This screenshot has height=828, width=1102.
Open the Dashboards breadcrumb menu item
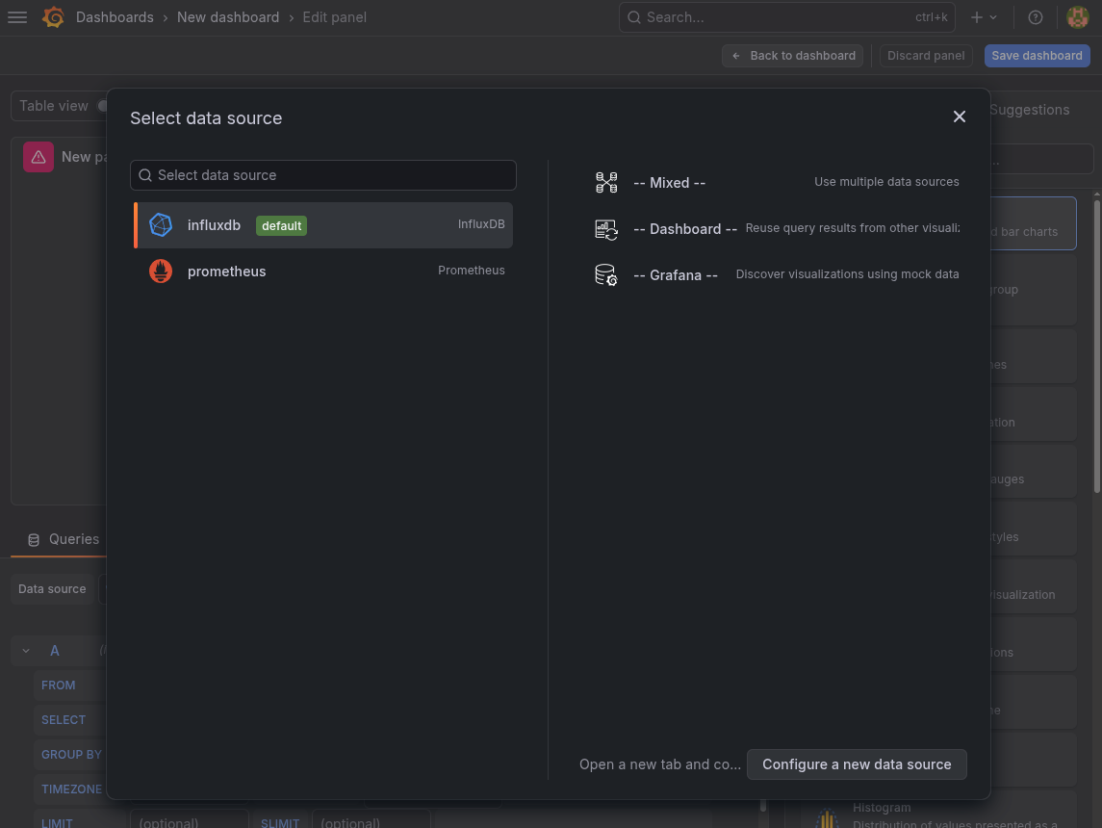coord(115,16)
